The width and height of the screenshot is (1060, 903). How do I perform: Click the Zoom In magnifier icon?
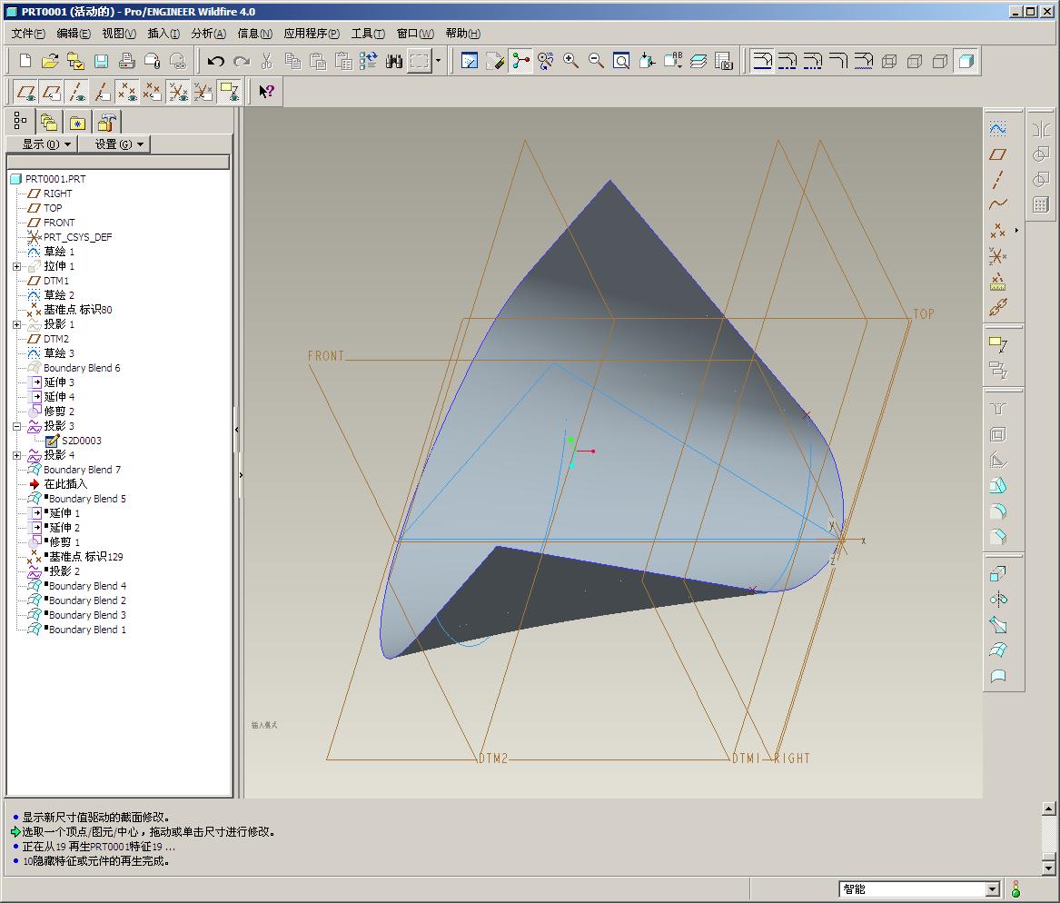pyautogui.click(x=570, y=62)
